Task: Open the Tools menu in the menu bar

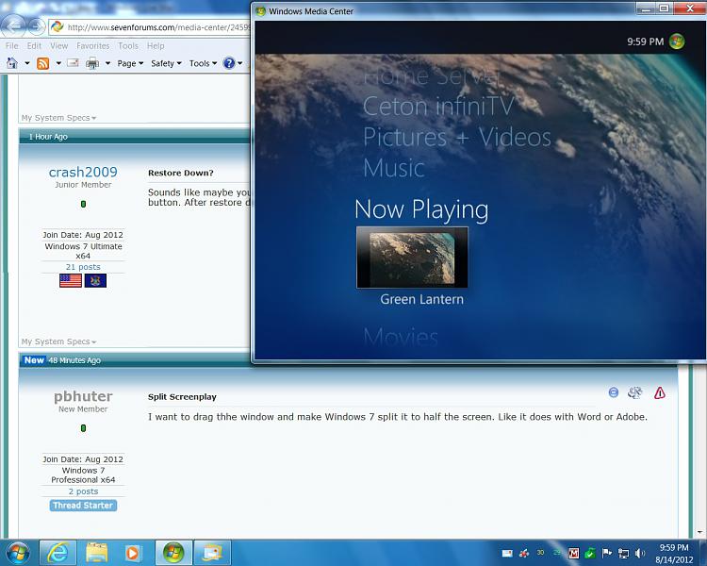Action: (128, 45)
